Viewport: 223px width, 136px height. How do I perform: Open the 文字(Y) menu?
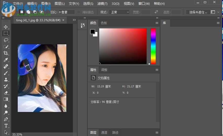(x=74, y=4)
